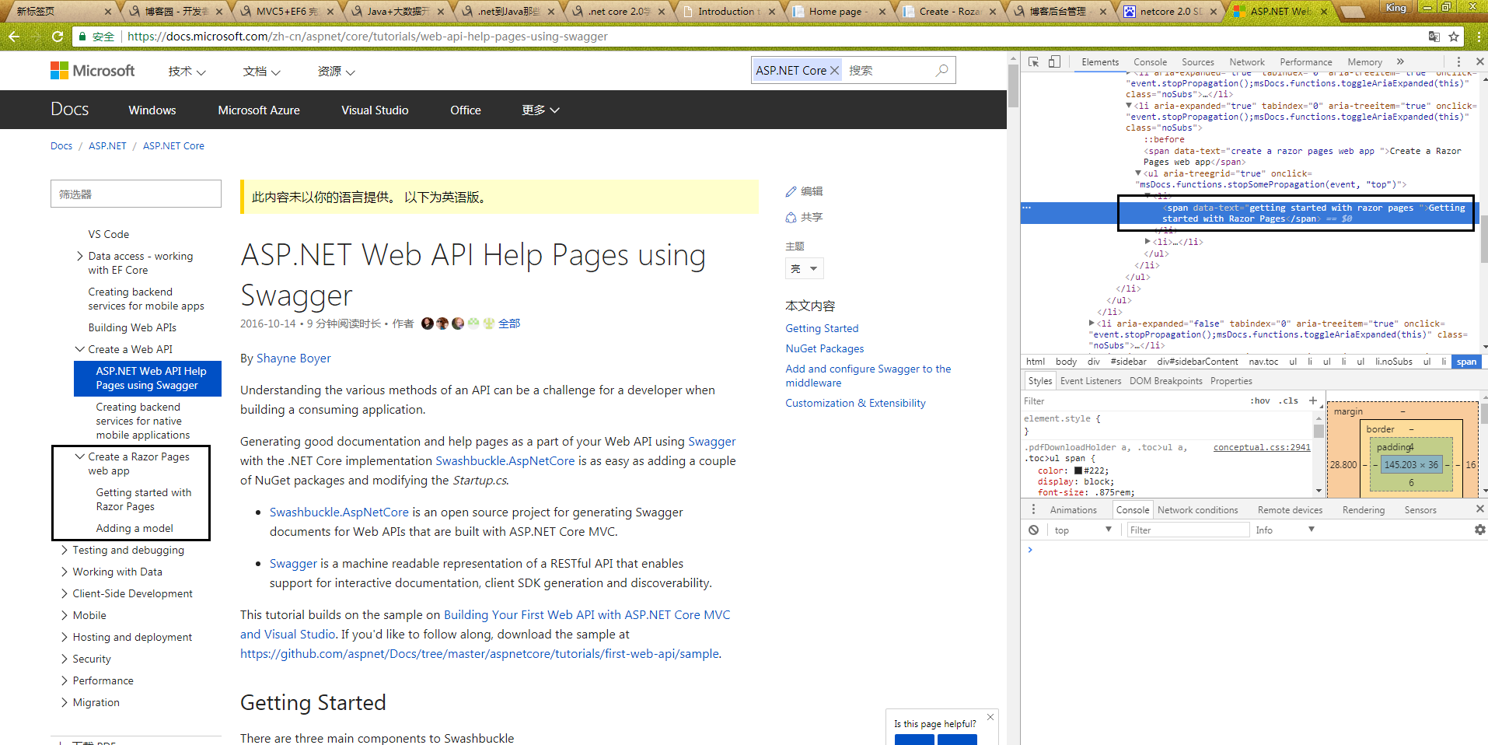The image size is (1488, 745).
Task: Close the 'Is this page helpful' popup
Action: pos(990,717)
